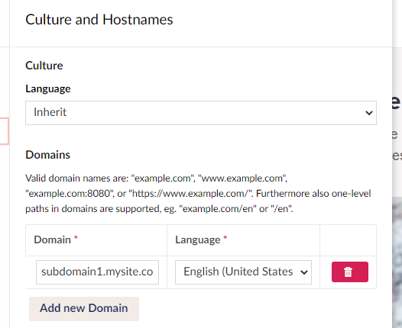The height and width of the screenshot is (328, 402).
Task: Open the English (United States) language dropdown
Action: pos(243,272)
